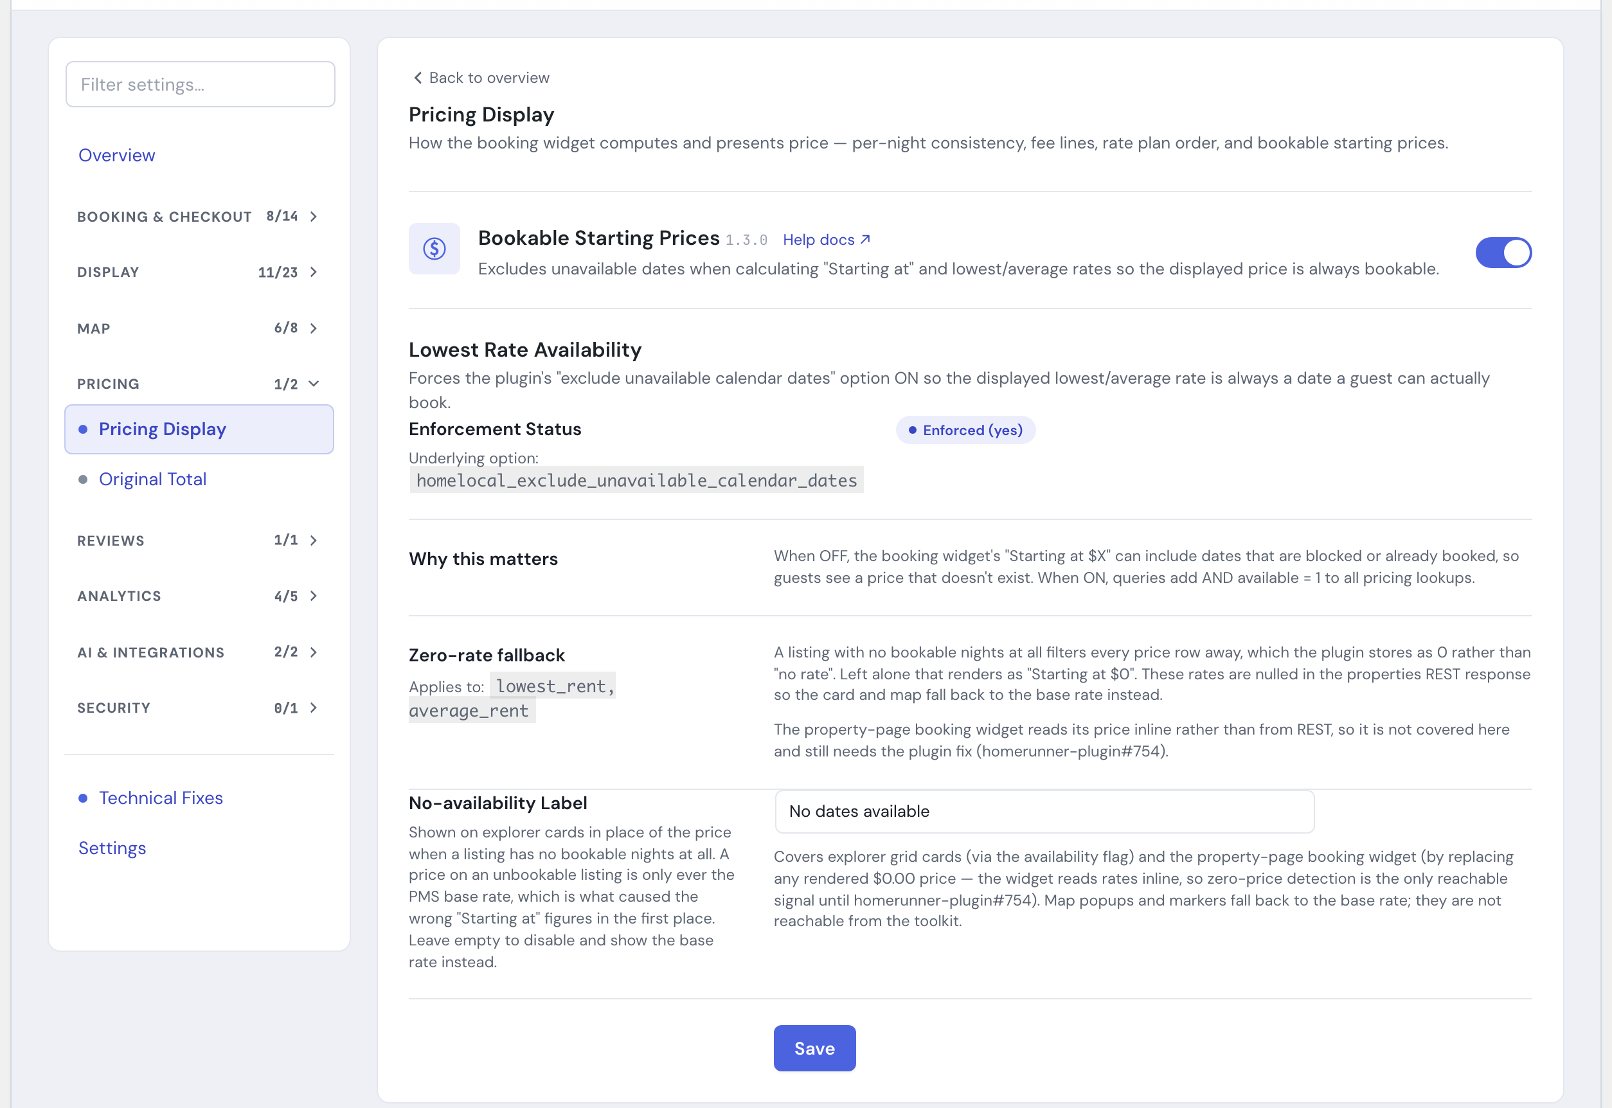Screen dimensions: 1612x1108
Task: Click the Pricing Display page title
Action: [481, 114]
